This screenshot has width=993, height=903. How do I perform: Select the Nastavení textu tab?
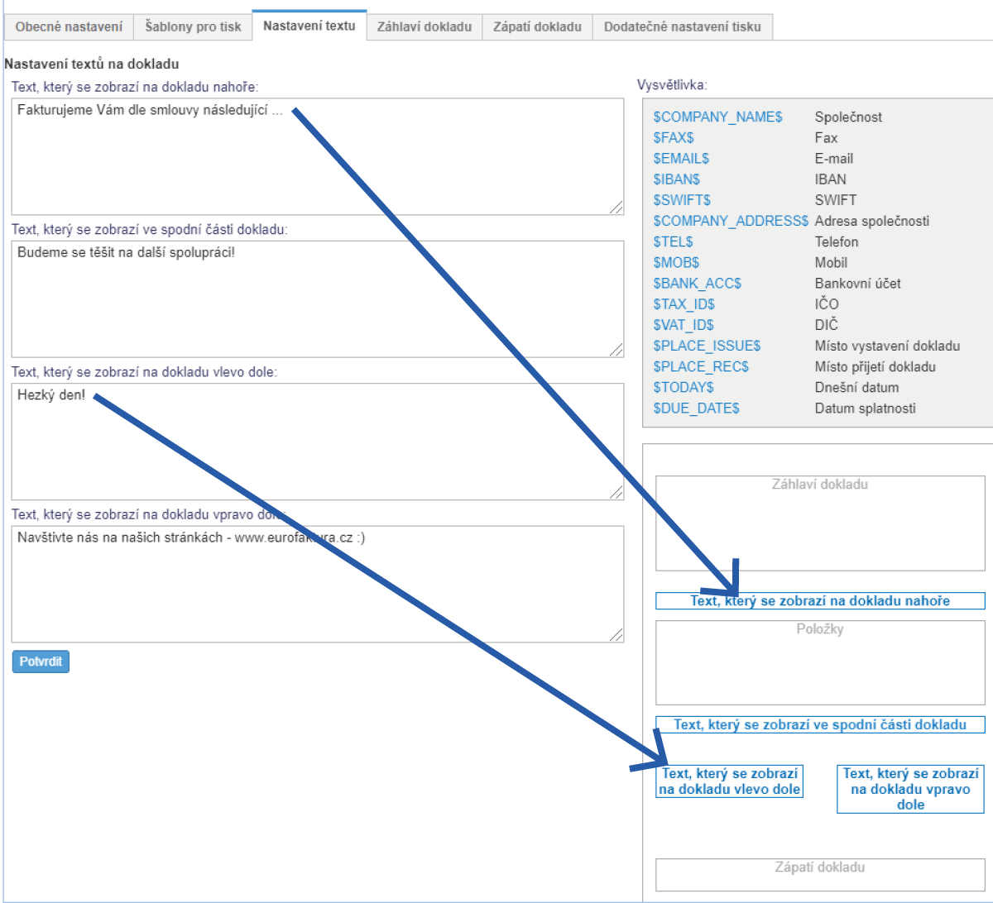coord(309,26)
